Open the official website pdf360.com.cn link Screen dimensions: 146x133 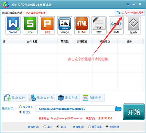click(67, 118)
